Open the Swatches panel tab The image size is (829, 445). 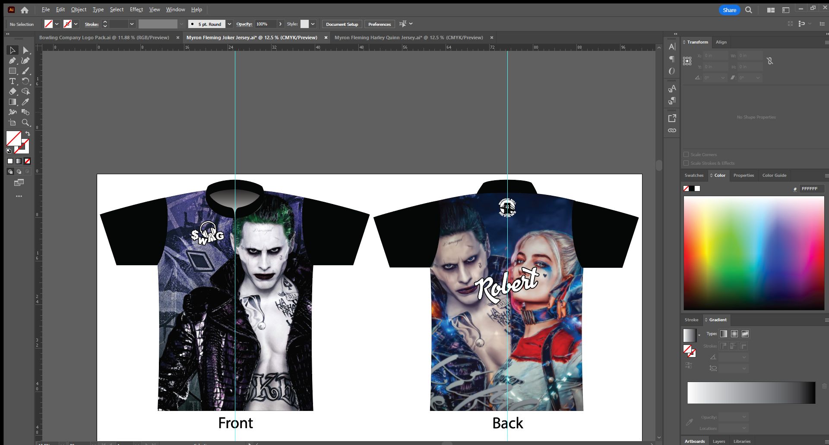pos(694,175)
